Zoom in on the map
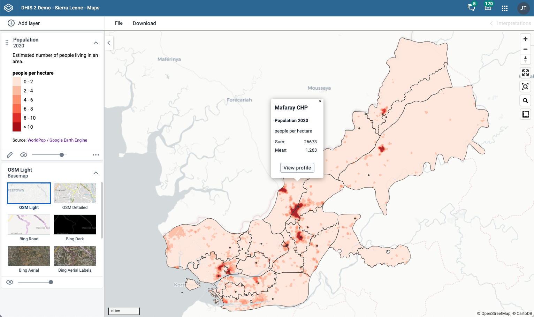 click(x=525, y=39)
